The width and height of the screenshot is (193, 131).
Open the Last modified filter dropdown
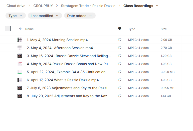pyautogui.click(x=45, y=16)
